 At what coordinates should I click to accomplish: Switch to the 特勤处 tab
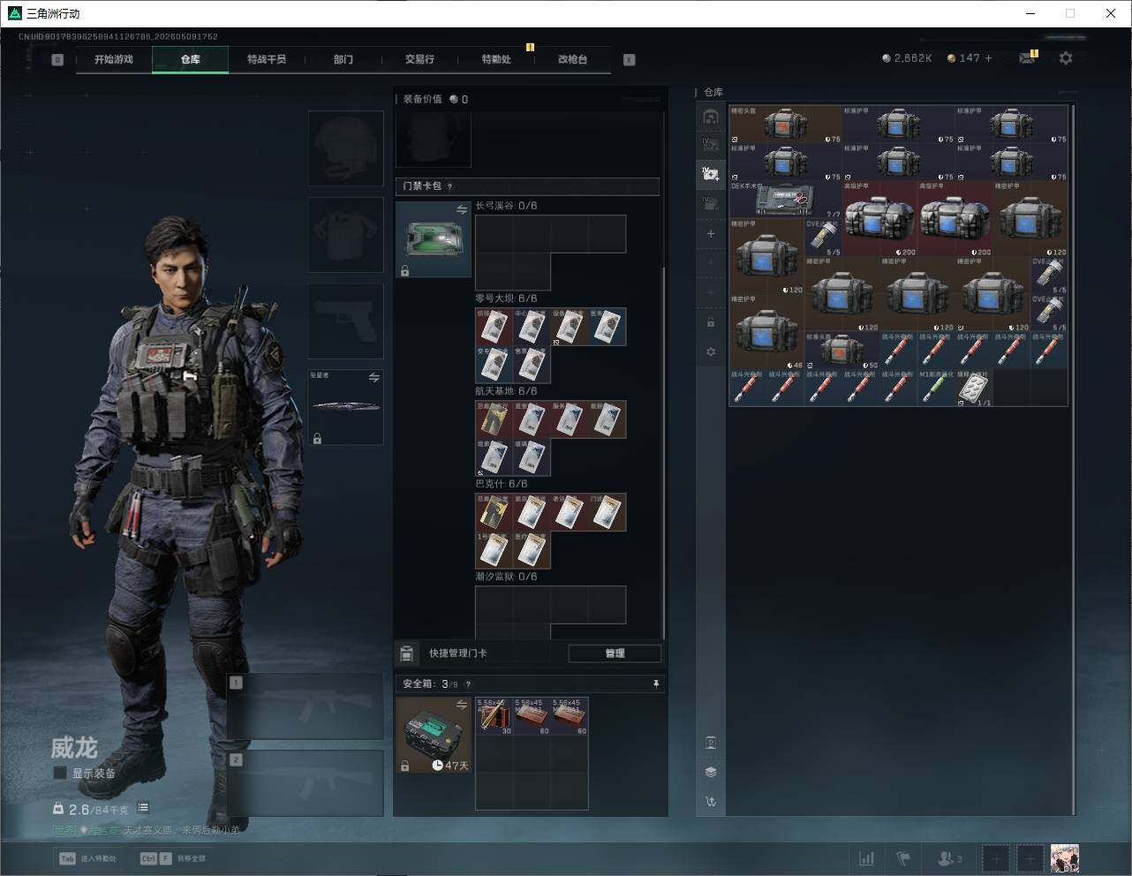[x=496, y=59]
